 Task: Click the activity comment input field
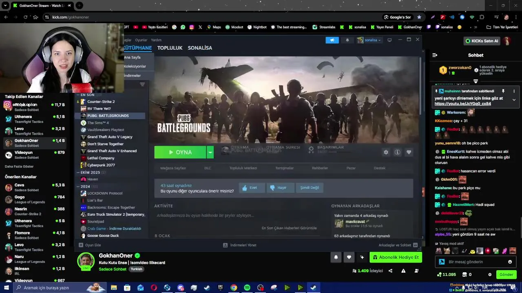click(x=237, y=215)
